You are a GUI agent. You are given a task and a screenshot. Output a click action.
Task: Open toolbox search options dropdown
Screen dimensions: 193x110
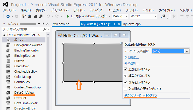(x=48, y=29)
